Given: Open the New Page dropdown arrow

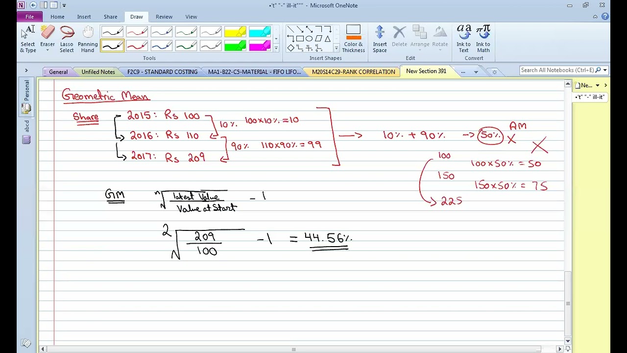Looking at the screenshot, I should (597, 85).
